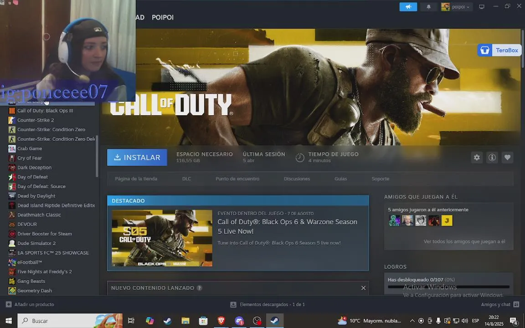The width and height of the screenshot is (525, 328).
Task: Open the DLC tab
Action: click(x=186, y=179)
